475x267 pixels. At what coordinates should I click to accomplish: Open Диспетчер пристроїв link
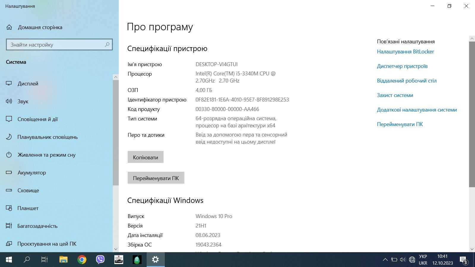point(402,66)
